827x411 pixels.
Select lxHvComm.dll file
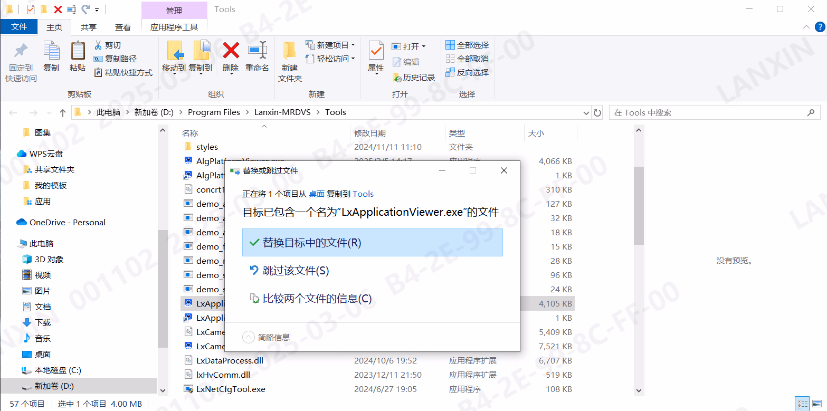(223, 375)
